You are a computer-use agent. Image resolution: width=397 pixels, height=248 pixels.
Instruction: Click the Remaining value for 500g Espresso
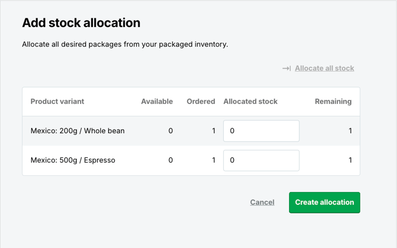(350, 160)
